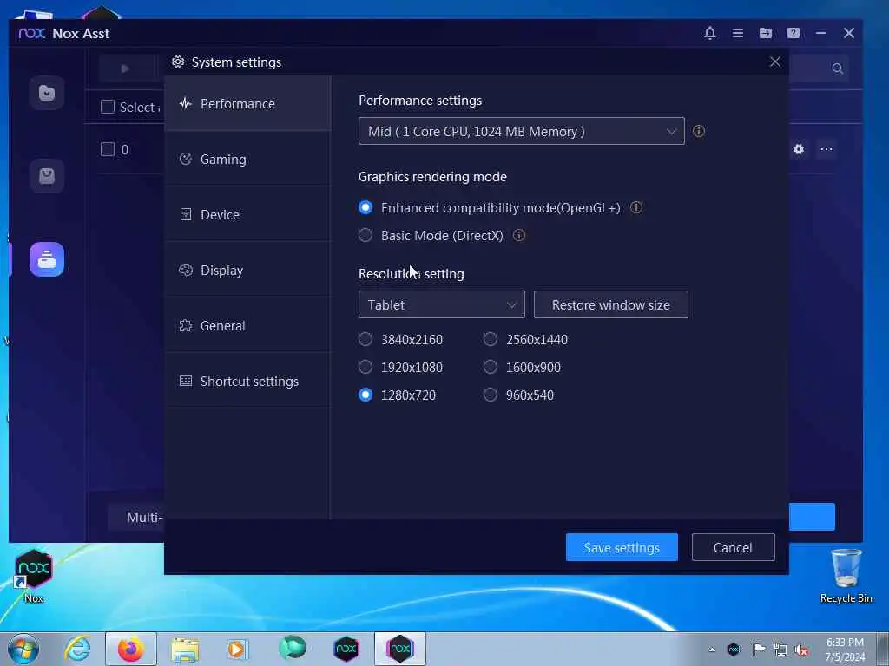This screenshot has width=889, height=666.
Task: Go to the Shortcut settings tab
Action: click(x=247, y=382)
